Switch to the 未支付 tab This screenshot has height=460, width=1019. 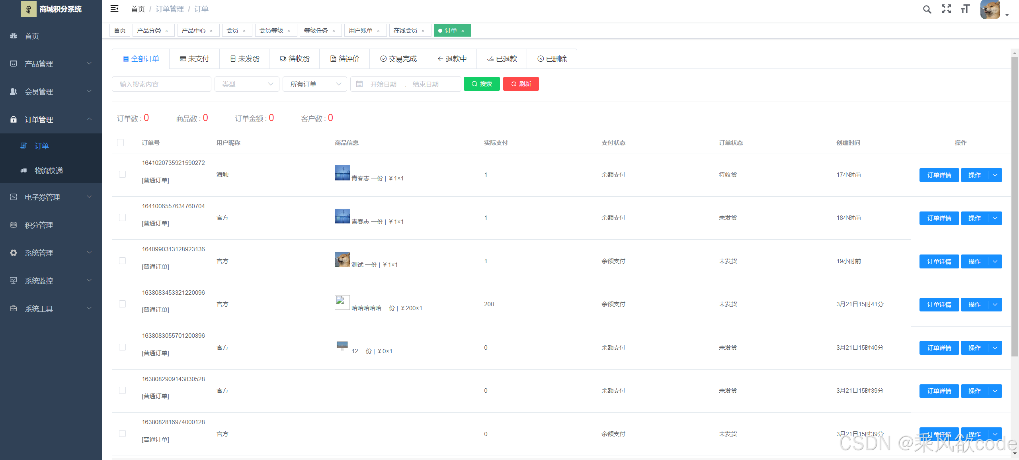click(x=194, y=59)
